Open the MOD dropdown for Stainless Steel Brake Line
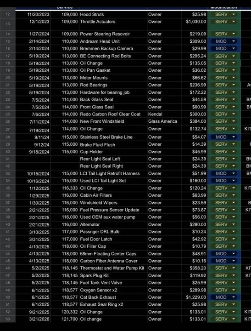 point(234,137)
